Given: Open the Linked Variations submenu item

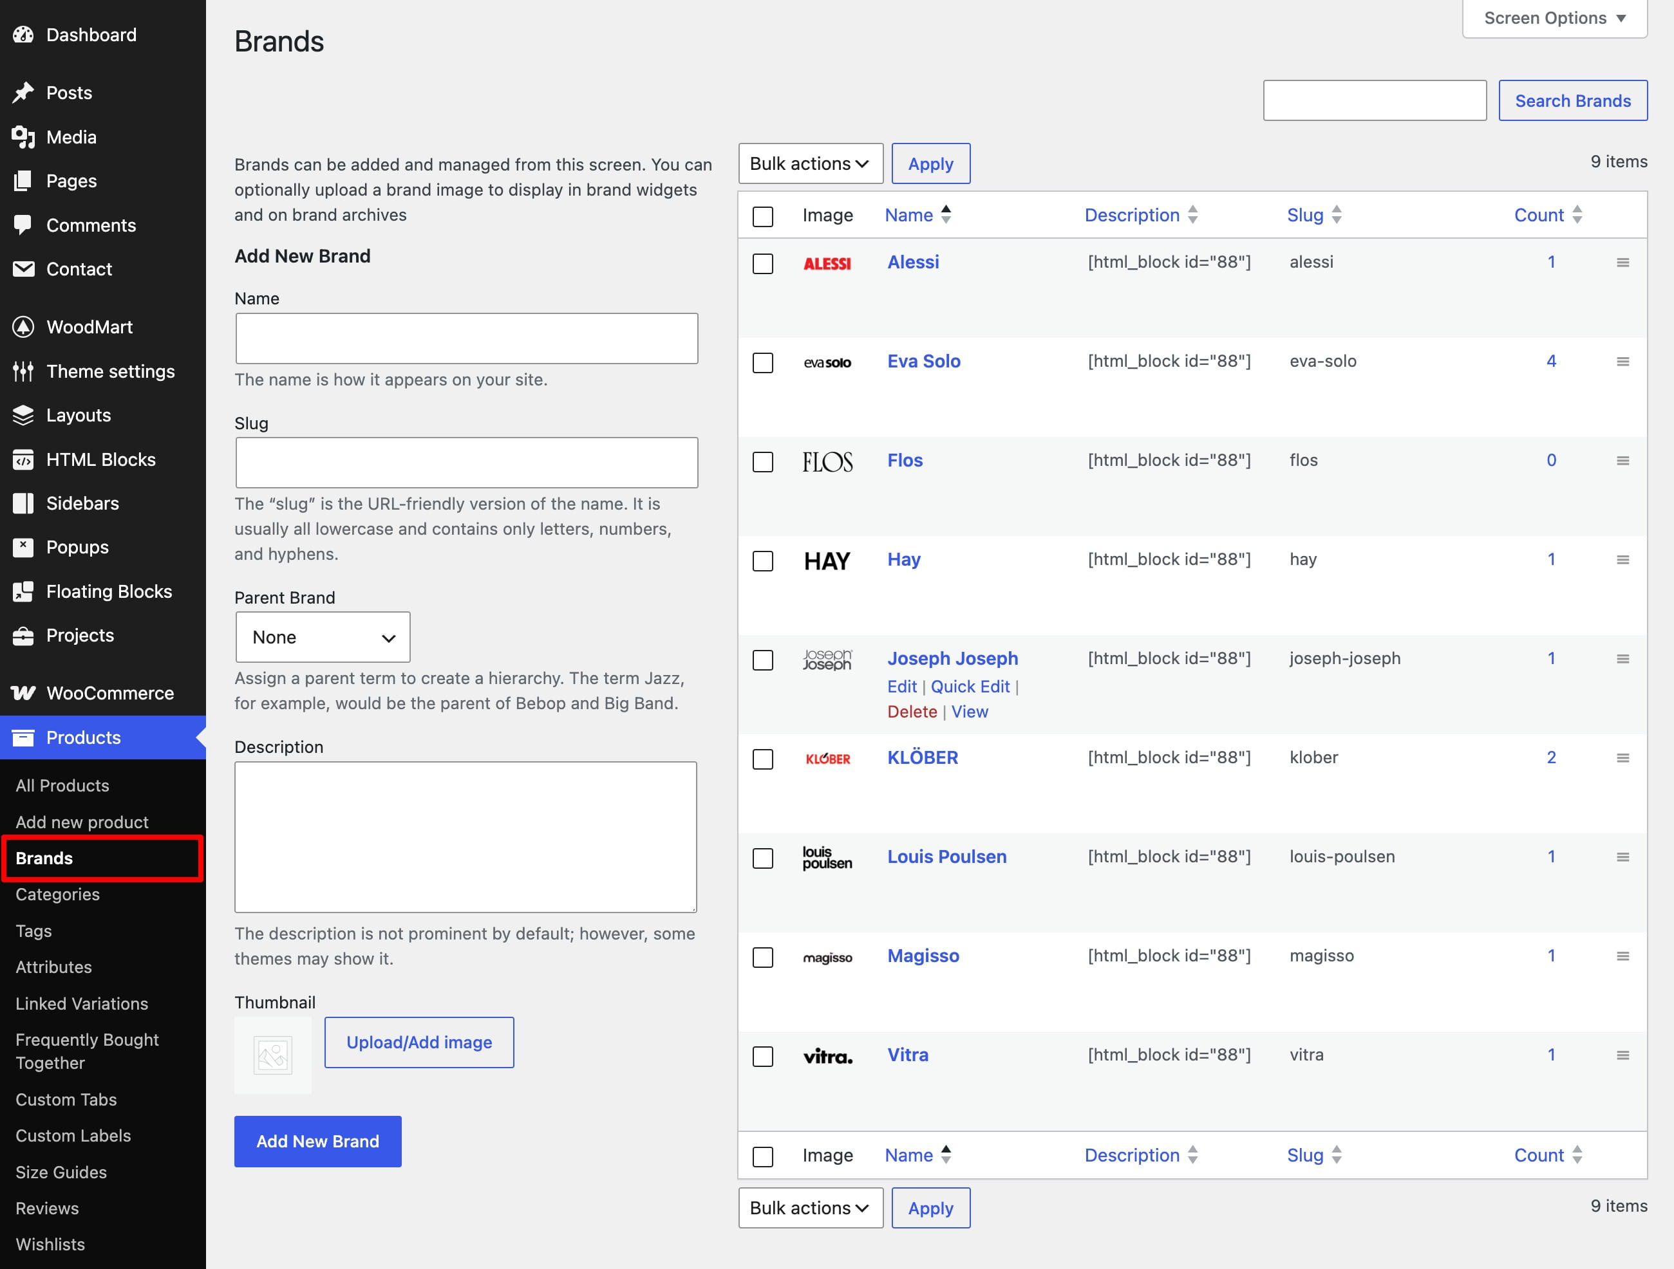Looking at the screenshot, I should click(x=82, y=1004).
